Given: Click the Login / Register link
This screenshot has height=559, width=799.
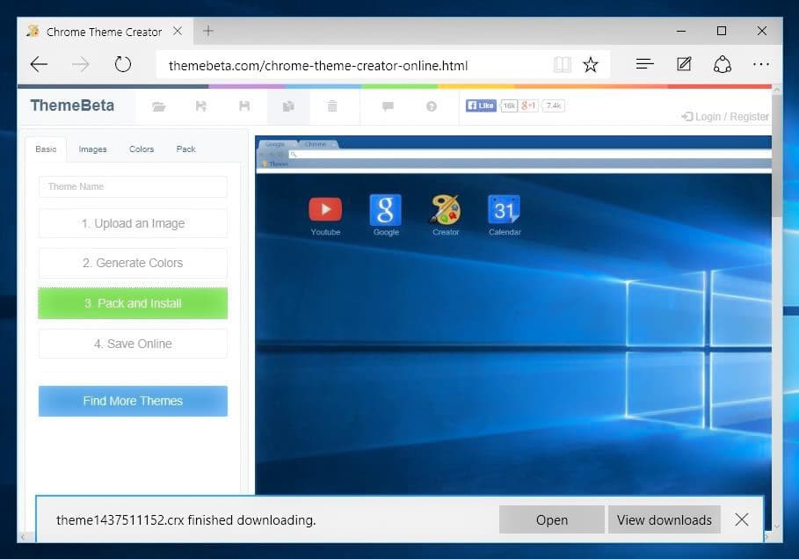Looking at the screenshot, I should coord(725,116).
